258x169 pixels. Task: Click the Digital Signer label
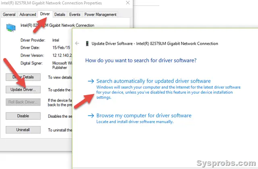[x=31, y=63]
